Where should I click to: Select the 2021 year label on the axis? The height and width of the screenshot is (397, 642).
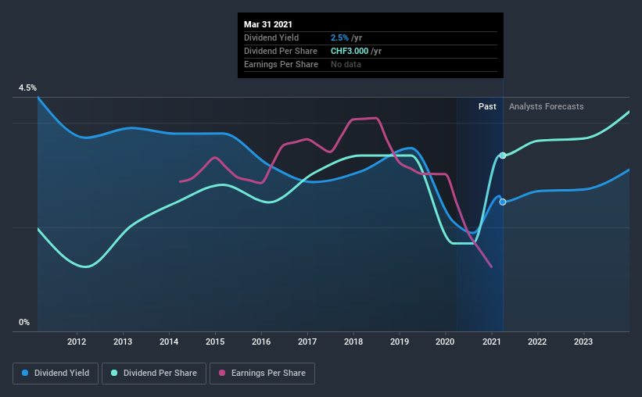click(491, 342)
